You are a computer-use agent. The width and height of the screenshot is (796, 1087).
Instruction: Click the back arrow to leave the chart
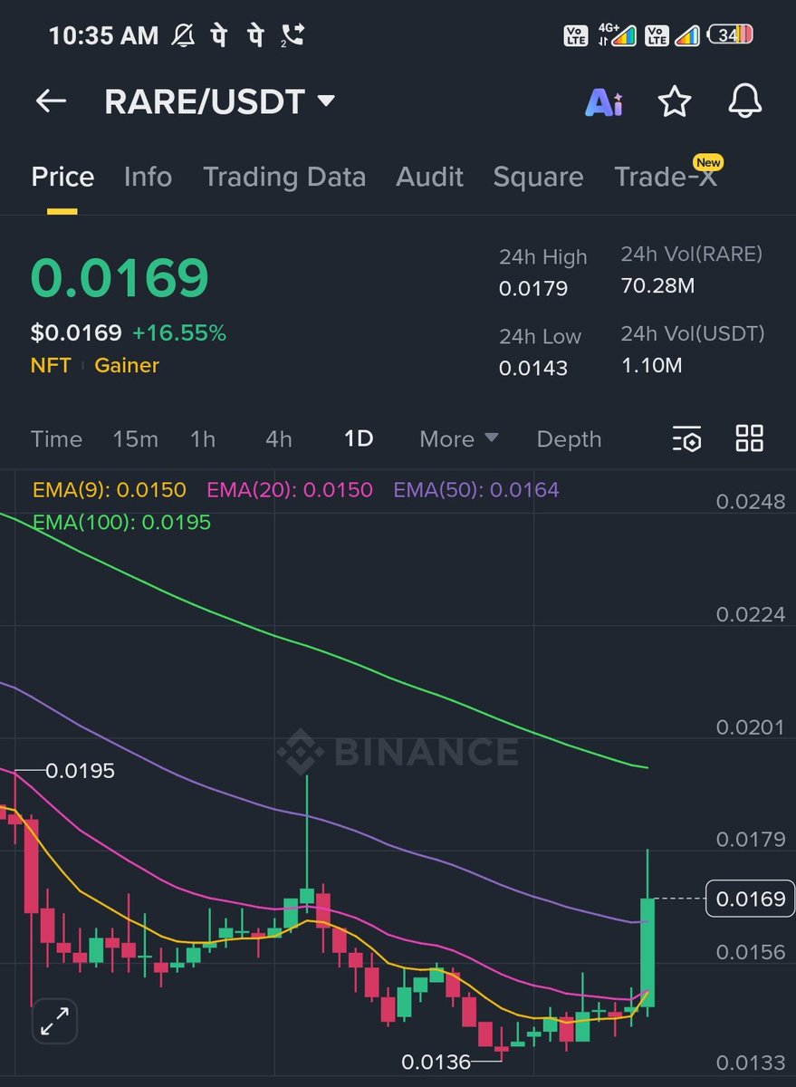50,101
